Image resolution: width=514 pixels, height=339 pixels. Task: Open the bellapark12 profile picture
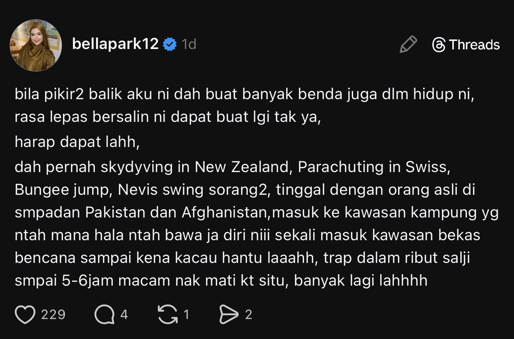tap(36, 45)
